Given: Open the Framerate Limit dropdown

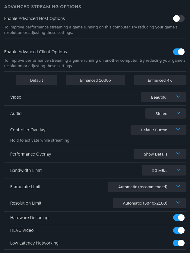Looking at the screenshot, I should pos(147,187).
